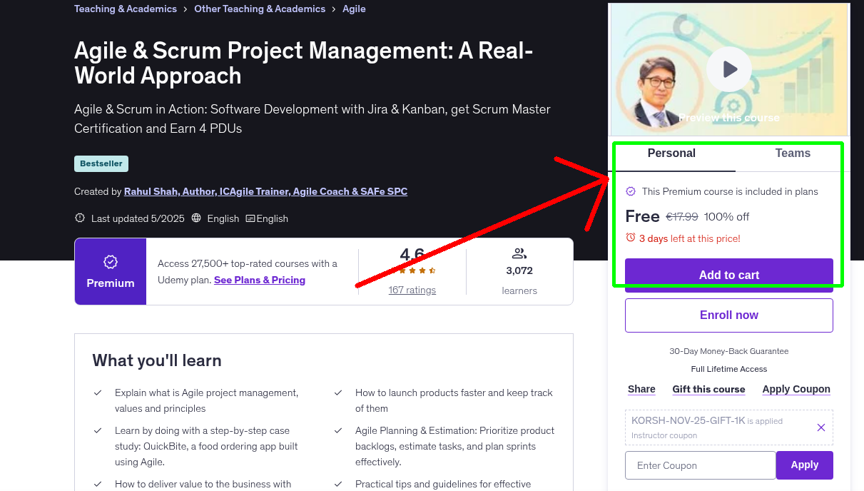Click the clock icon beside Last updated

click(x=79, y=218)
